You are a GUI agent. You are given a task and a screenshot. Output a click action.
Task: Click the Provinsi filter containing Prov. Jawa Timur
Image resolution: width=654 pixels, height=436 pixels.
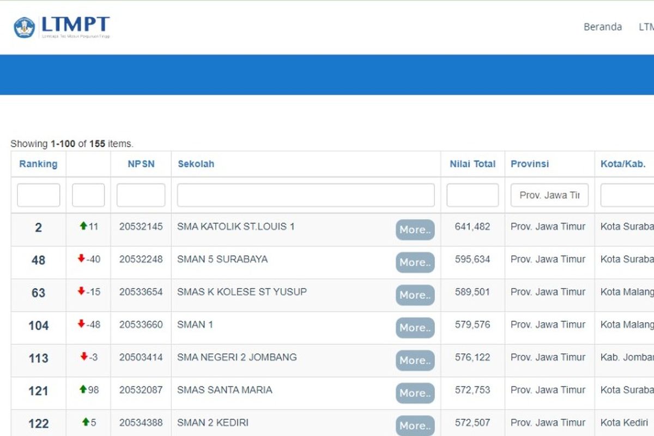click(x=549, y=195)
